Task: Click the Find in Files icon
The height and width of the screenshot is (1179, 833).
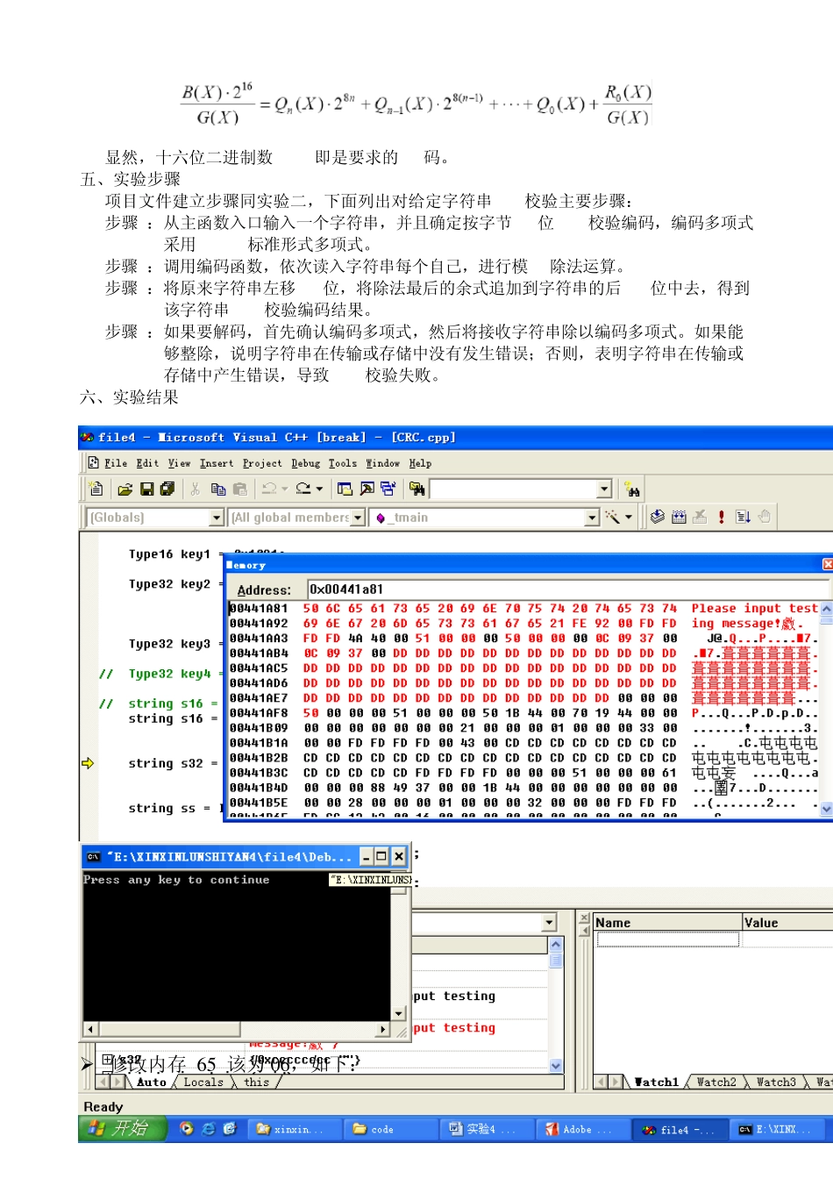Action: pyautogui.click(x=416, y=489)
